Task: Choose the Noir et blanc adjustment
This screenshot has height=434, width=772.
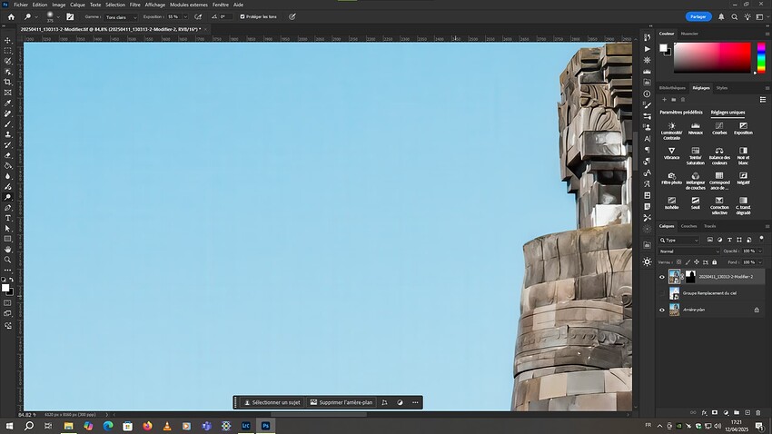Action: 743,151
